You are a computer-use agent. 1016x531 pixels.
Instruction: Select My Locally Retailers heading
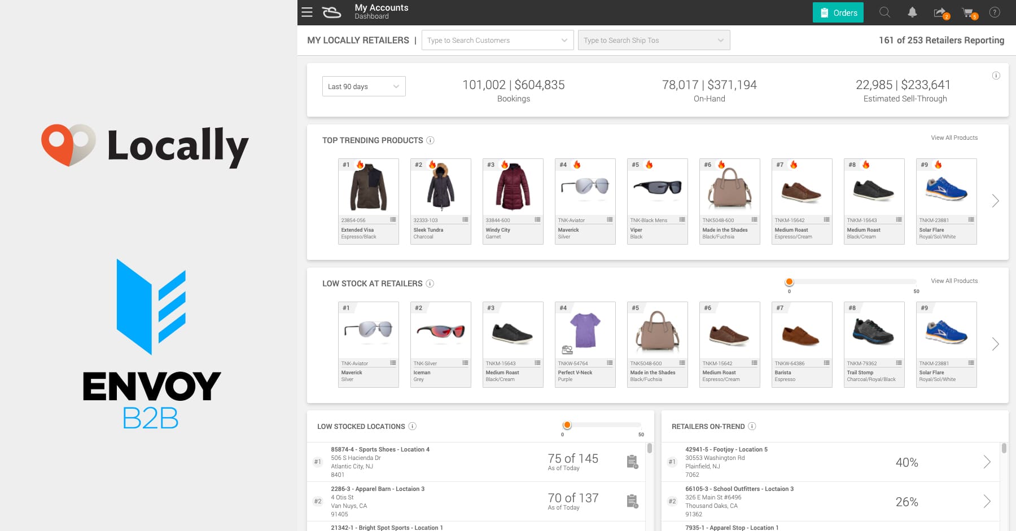[358, 40]
